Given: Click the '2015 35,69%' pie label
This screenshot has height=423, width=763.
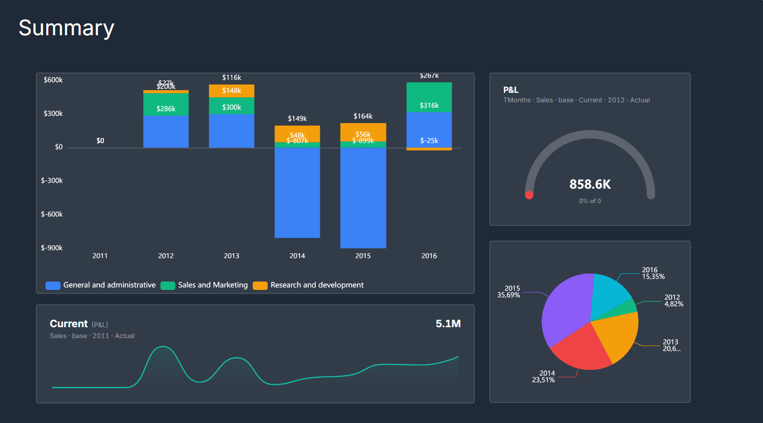Looking at the screenshot, I should (509, 291).
